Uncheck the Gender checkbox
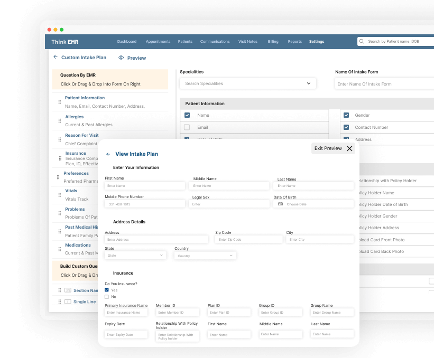This screenshot has height=358, width=434. 346,115
